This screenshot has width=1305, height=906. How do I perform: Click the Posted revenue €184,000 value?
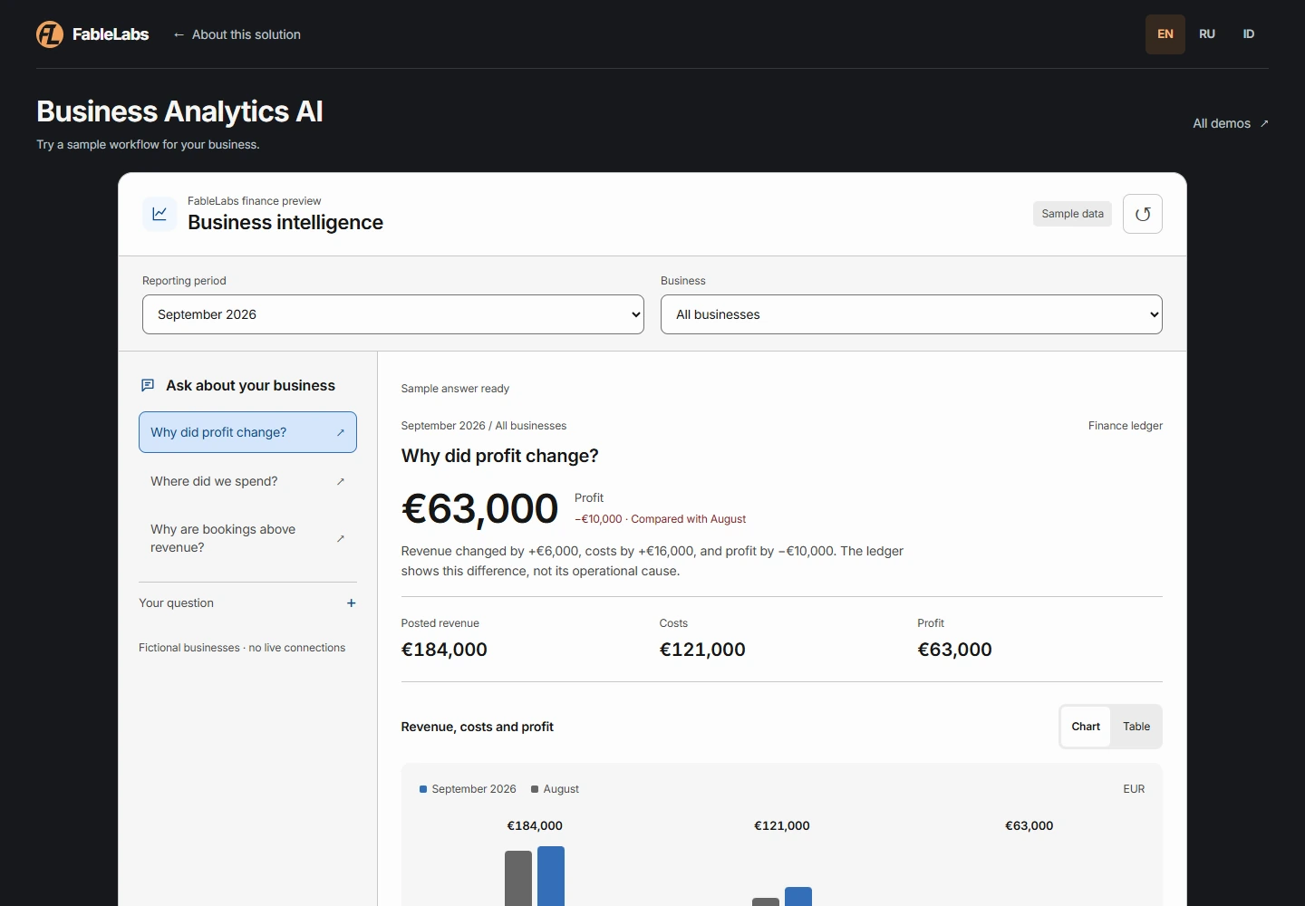tap(444, 650)
